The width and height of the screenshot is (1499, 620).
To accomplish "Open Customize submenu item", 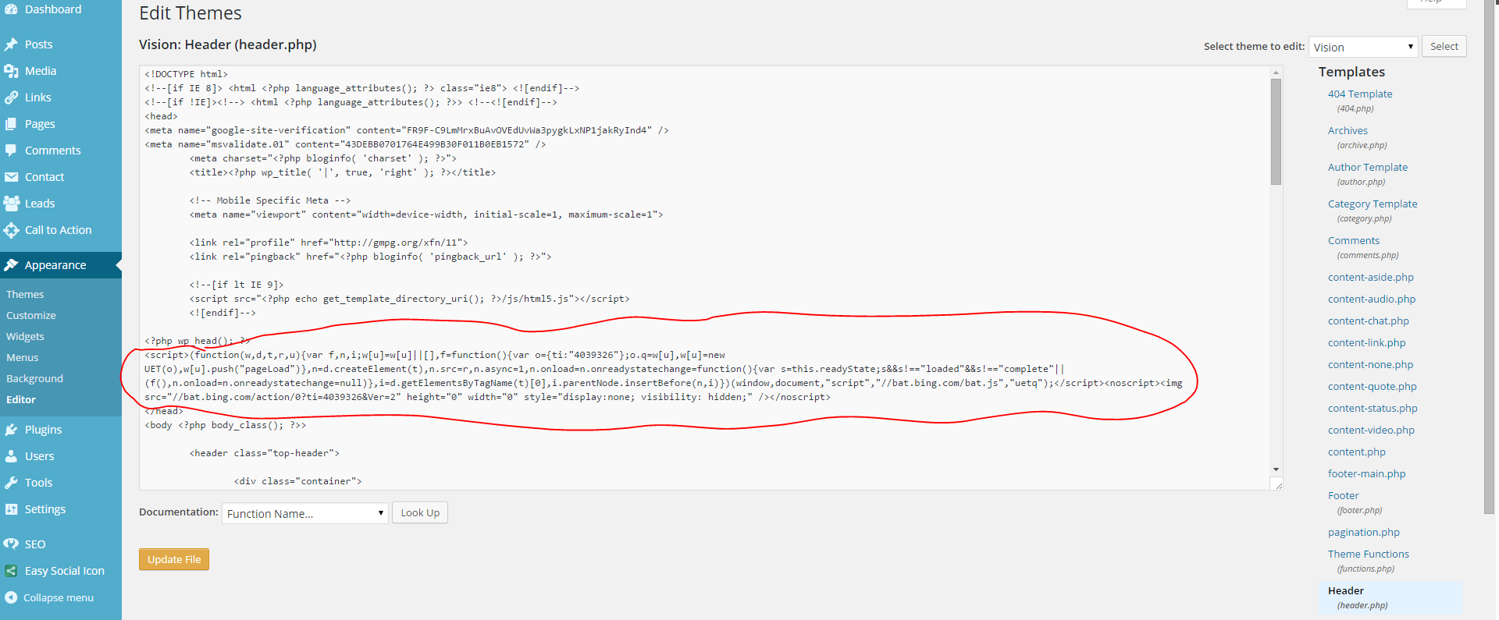I will 31,315.
